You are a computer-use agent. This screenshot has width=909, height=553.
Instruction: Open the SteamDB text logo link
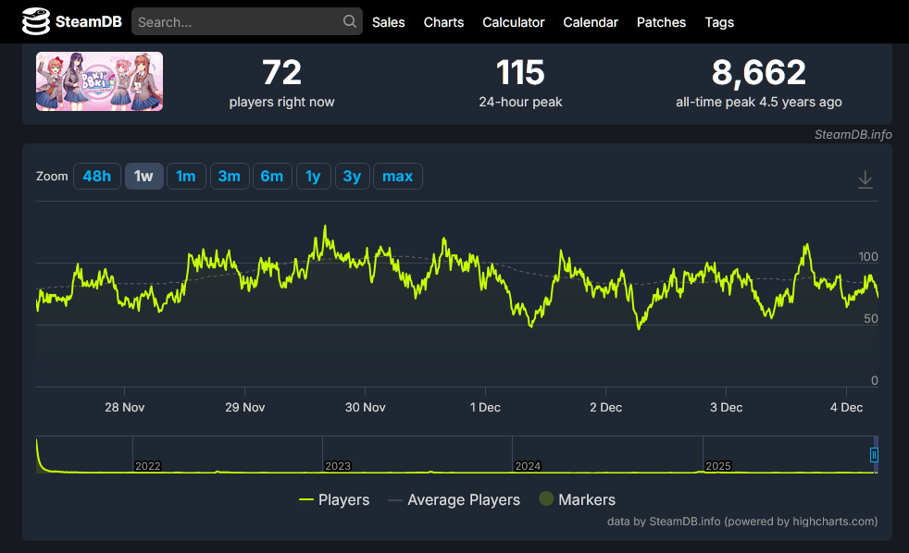(x=89, y=22)
